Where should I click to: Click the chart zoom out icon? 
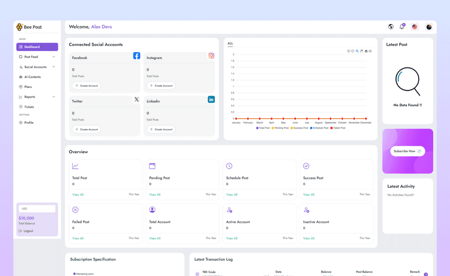(353, 51)
